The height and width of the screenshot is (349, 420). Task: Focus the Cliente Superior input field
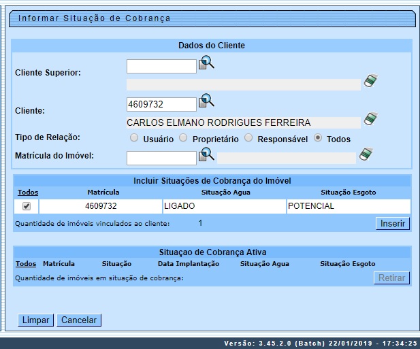pyautogui.click(x=161, y=66)
